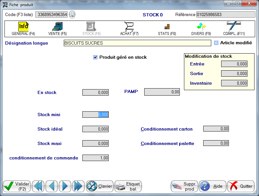Viewport: 259px width, 196px height.
Task: Open the COMPL. (F11) tab
Action: [x=234, y=29]
